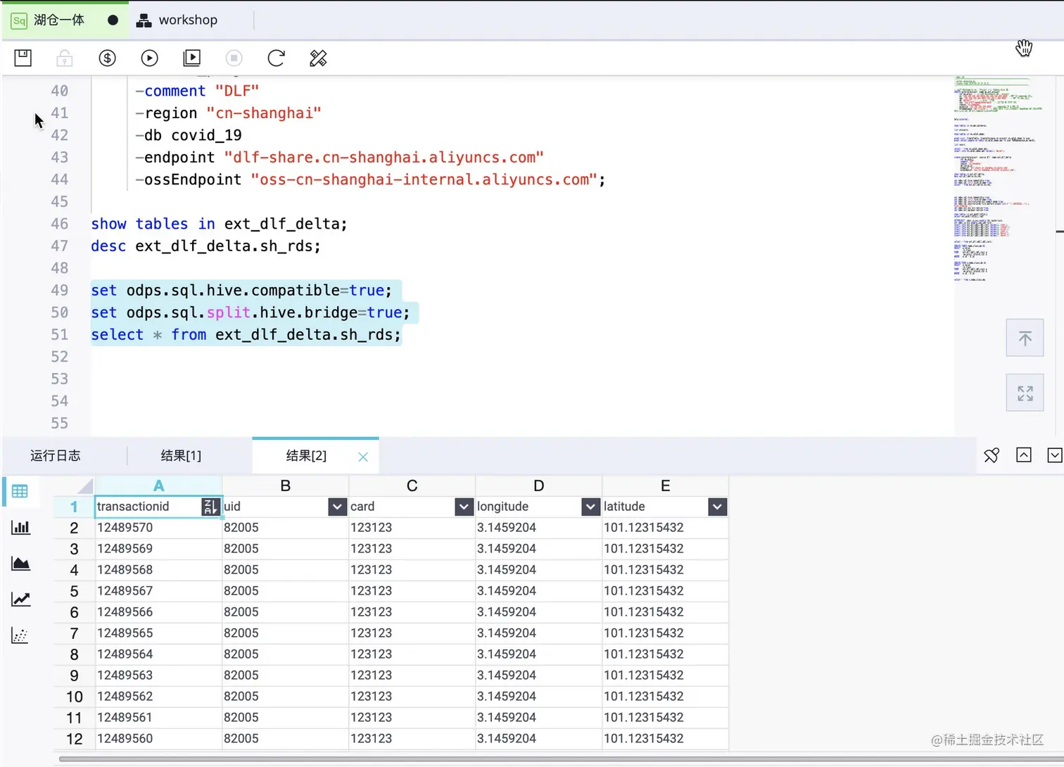Toggle the pin results panel icon
1064x767 pixels.
coord(992,455)
